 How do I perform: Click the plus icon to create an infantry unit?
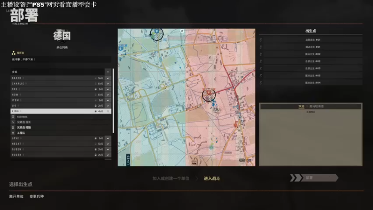(108, 72)
